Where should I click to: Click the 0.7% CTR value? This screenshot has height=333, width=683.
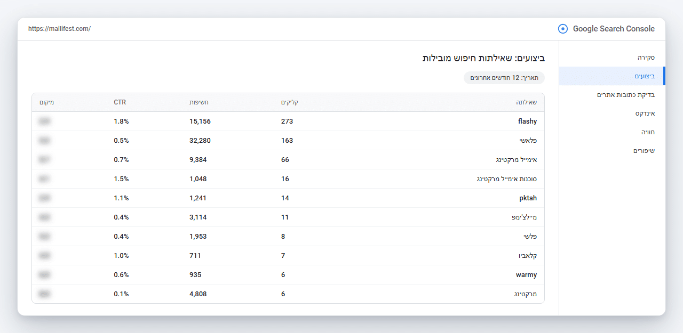pos(121,160)
